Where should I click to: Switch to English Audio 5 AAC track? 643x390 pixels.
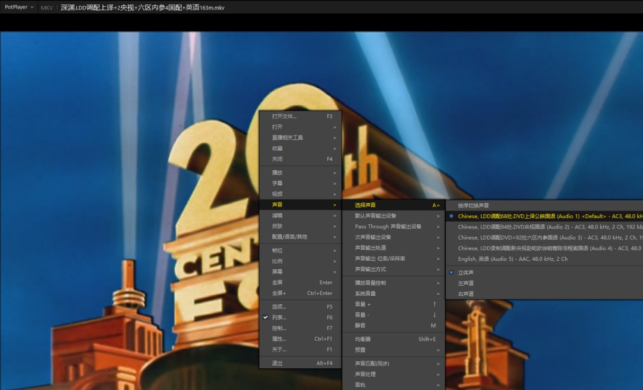click(x=512, y=259)
